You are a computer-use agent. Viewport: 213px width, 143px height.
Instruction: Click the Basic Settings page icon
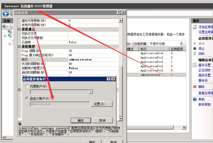click(x=195, y=65)
